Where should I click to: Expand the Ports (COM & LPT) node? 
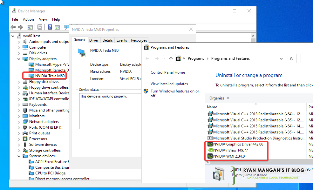pyautogui.click(x=19, y=127)
